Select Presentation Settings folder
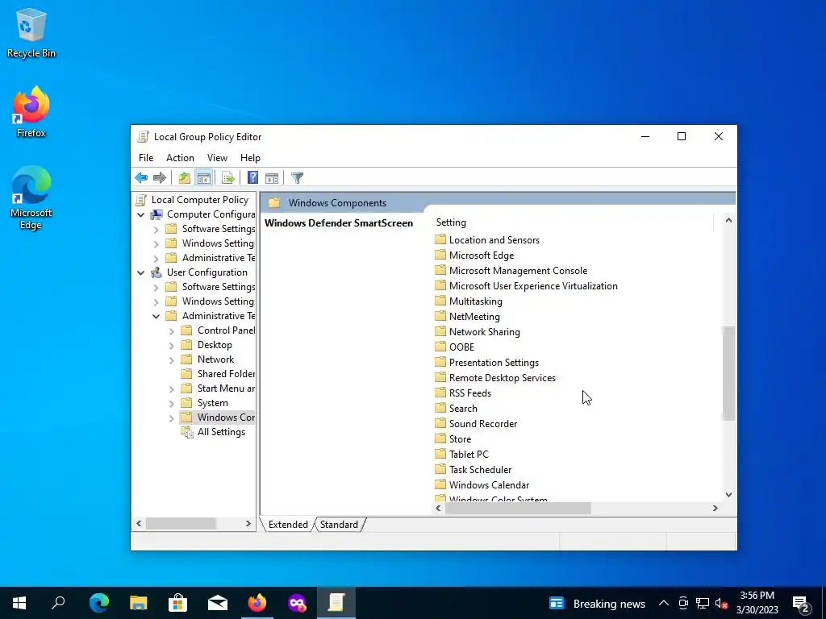Viewport: 826px width, 619px height. pos(494,363)
